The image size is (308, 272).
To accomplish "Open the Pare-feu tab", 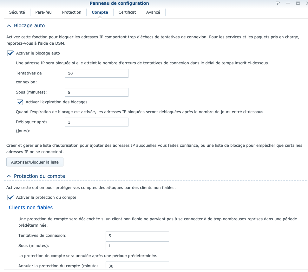I will coord(43,12).
